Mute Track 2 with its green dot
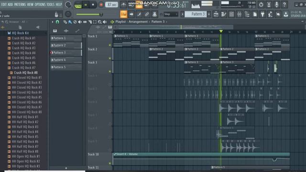The width and height of the screenshot is (306, 172). [x=110, y=58]
